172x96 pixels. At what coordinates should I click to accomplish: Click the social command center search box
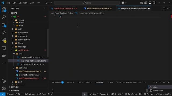tap(87, 3)
